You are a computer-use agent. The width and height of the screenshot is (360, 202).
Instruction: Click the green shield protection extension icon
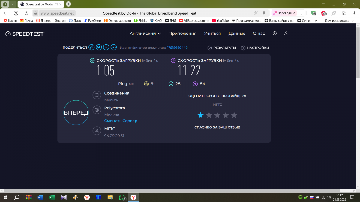pos(313,13)
